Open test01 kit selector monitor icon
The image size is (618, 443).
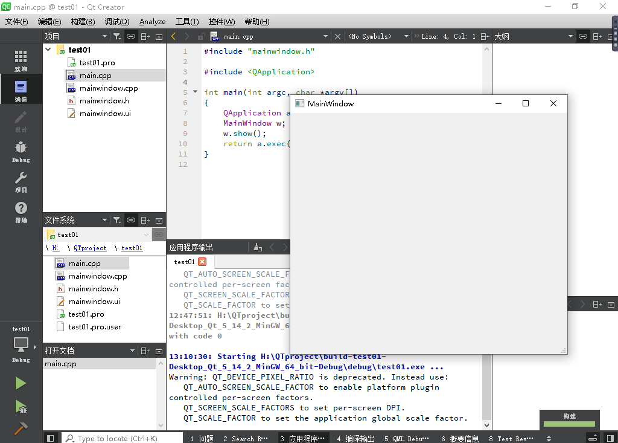tap(21, 344)
